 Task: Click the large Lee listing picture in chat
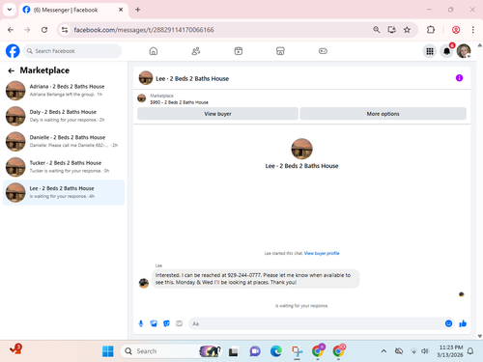coord(301,149)
